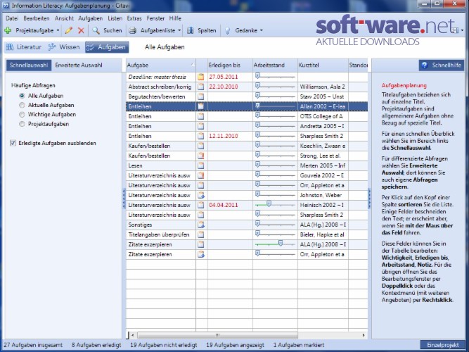
Task: Click the Spalten columns icon
Action: tap(191, 30)
